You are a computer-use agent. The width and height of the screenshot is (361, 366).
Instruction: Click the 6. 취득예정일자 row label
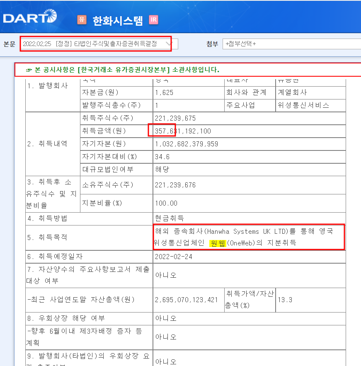pos(55,257)
